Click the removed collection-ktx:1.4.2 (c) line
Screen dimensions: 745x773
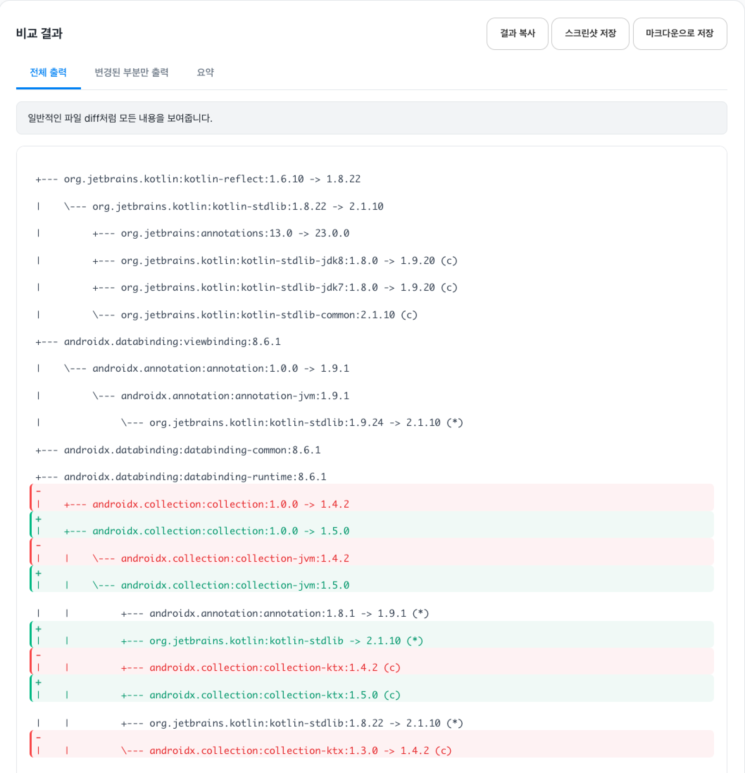275,667
